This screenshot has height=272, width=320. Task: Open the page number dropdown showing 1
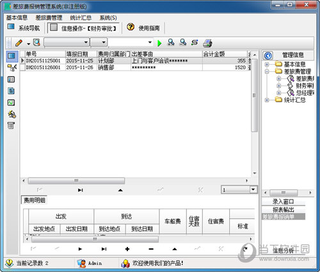(253, 189)
